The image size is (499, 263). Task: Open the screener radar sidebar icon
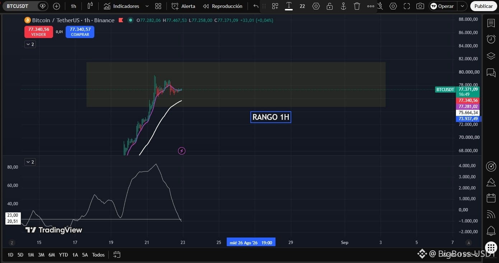pos(491,166)
